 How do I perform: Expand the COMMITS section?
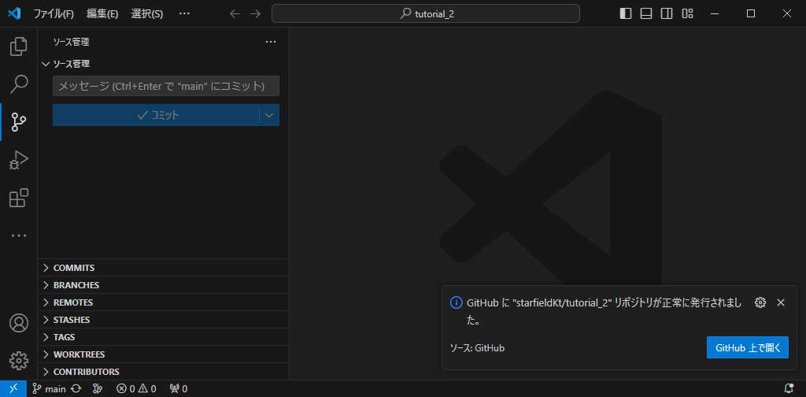tap(164, 267)
